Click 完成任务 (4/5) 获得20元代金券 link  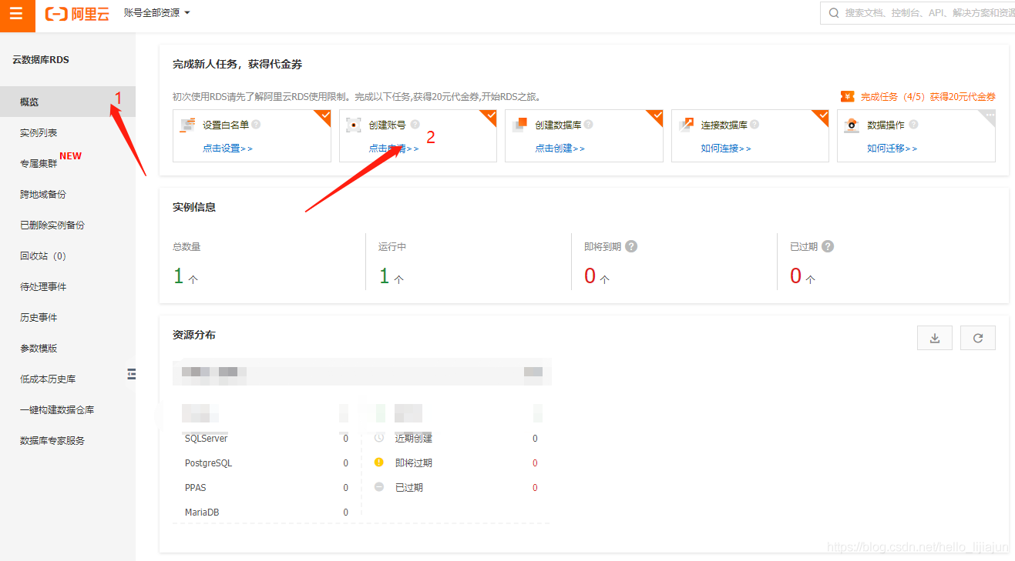tap(928, 97)
